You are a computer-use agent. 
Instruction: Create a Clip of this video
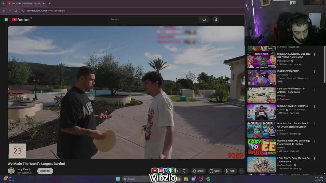tap(230, 171)
